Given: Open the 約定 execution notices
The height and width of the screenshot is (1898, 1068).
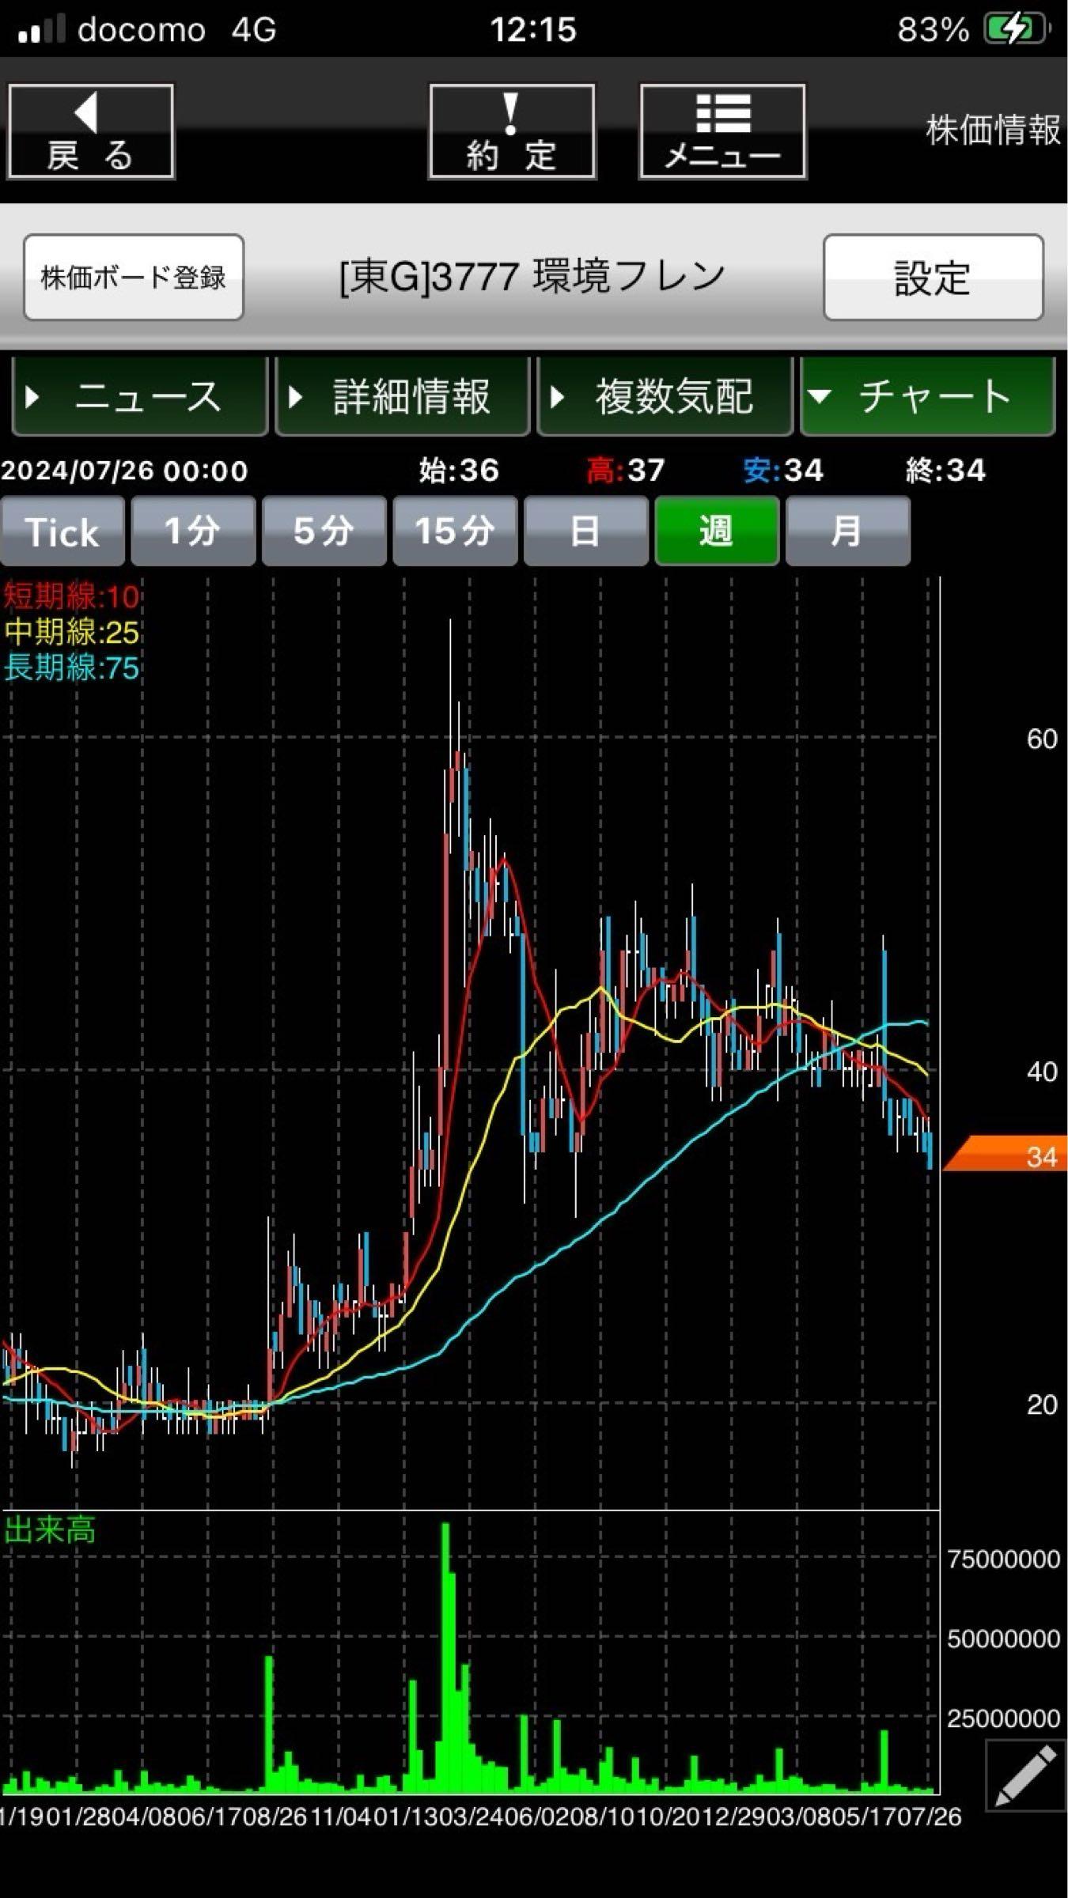Looking at the screenshot, I should 512,131.
